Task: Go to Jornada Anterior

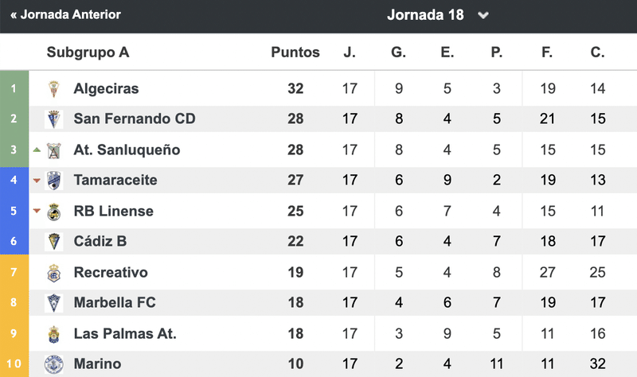Action: (x=65, y=14)
